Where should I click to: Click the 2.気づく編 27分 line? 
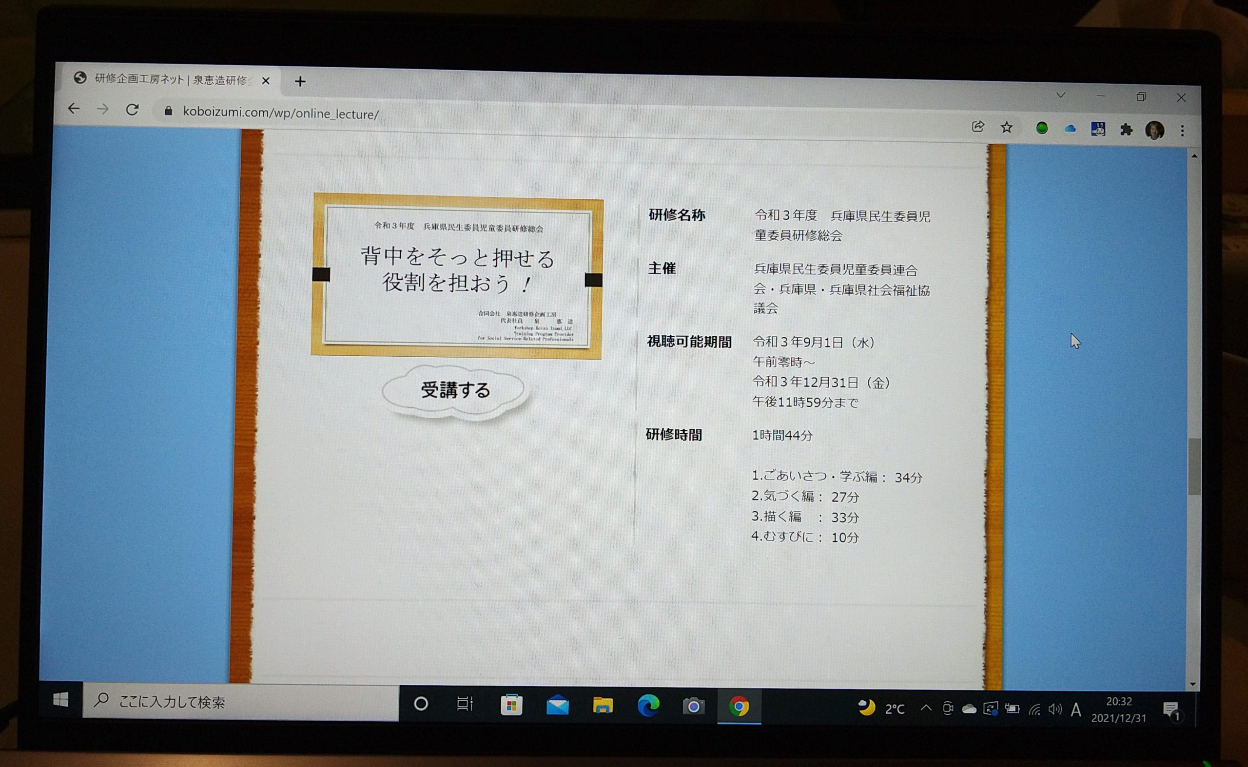click(x=805, y=497)
